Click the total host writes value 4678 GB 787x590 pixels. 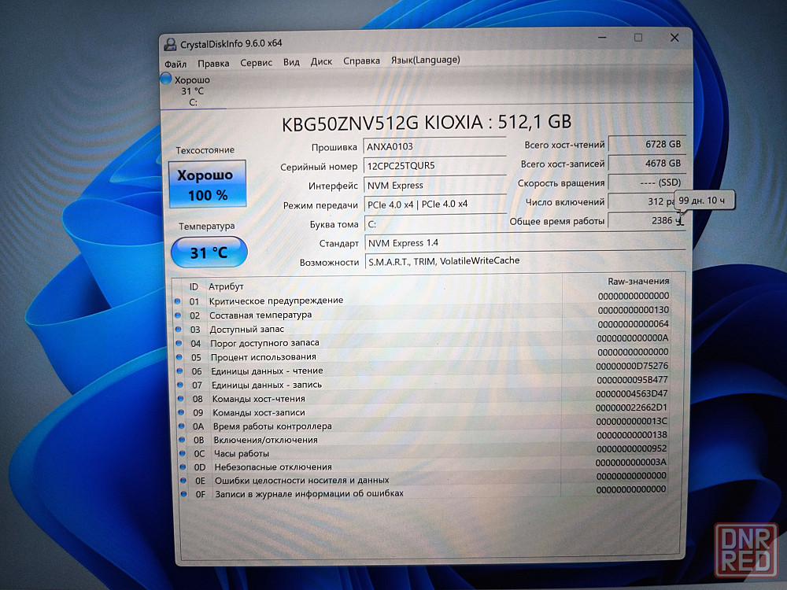(x=646, y=163)
